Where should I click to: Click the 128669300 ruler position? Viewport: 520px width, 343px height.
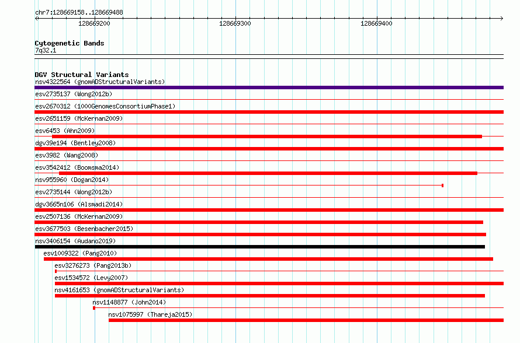[235, 23]
